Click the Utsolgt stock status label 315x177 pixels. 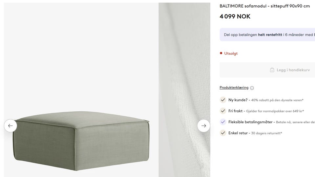pos(231,53)
